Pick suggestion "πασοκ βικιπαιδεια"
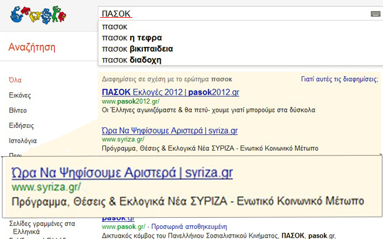Screen dimensions: 383x239 (x=137, y=49)
